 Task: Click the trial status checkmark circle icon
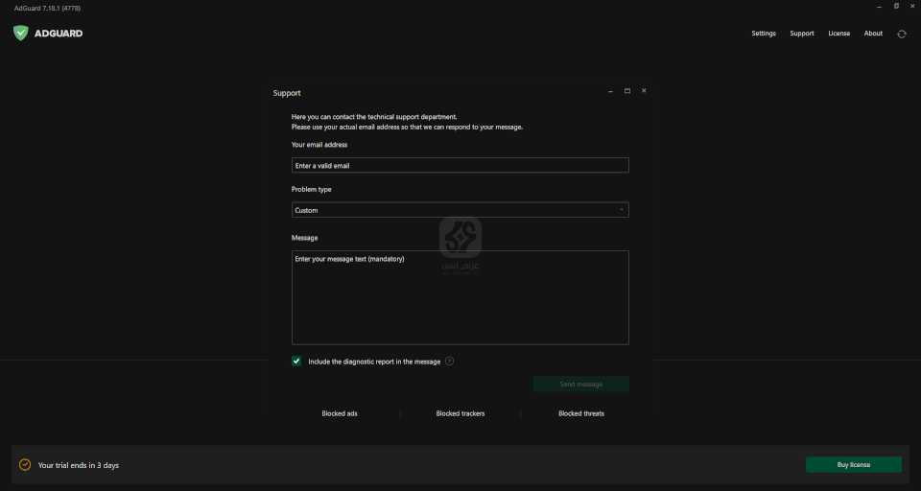tap(25, 464)
